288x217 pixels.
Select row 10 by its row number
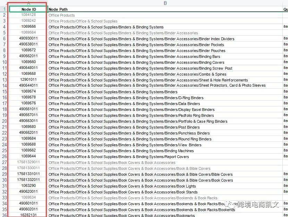(4, 62)
